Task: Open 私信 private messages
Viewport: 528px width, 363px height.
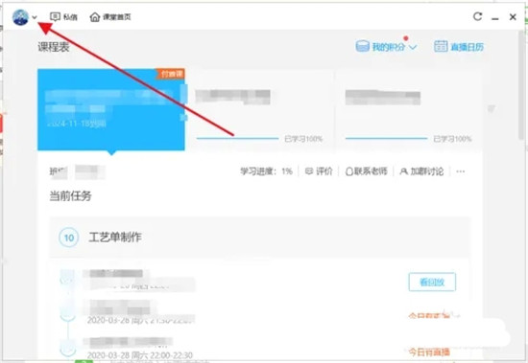Action: [63, 17]
